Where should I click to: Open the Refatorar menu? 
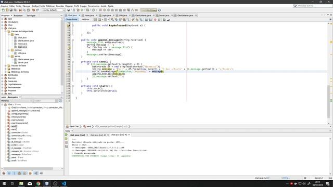(x=50, y=6)
